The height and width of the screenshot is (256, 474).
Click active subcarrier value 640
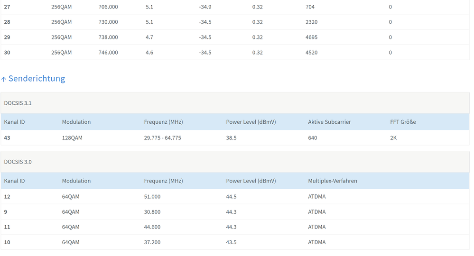tap(313, 138)
